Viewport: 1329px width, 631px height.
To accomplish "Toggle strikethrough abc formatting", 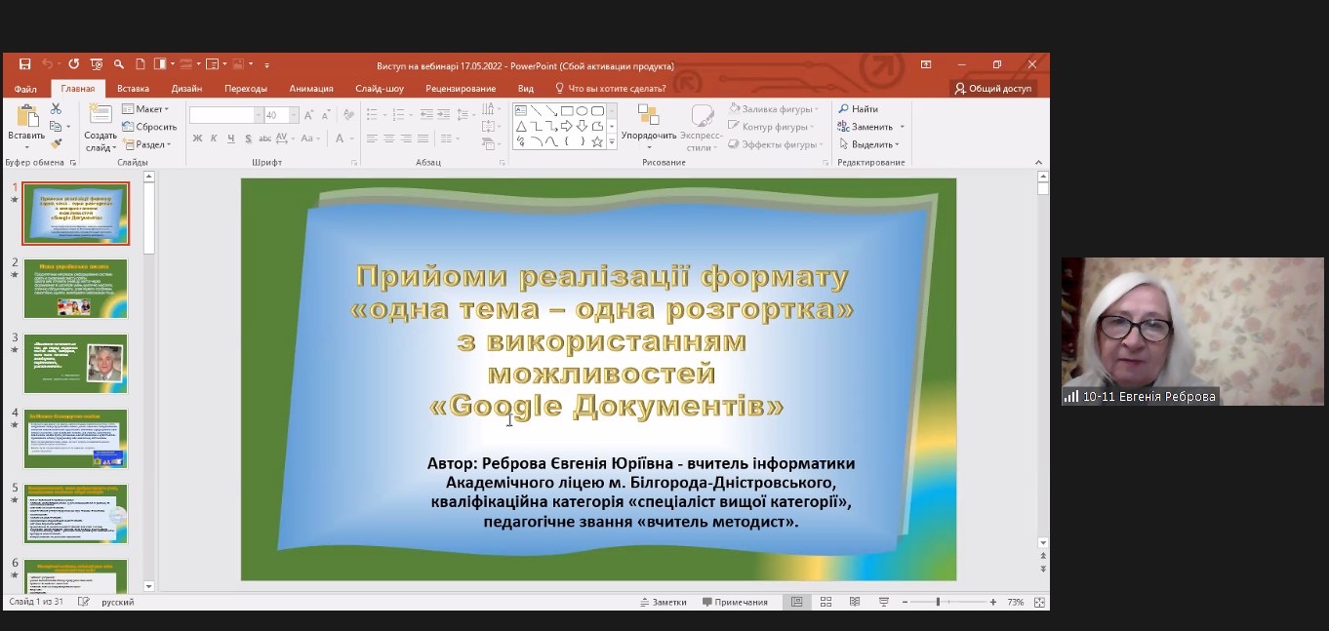I will point(264,138).
